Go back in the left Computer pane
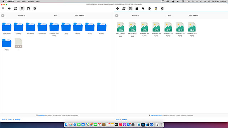Screen dimensions: 228x128 point(9,9)
